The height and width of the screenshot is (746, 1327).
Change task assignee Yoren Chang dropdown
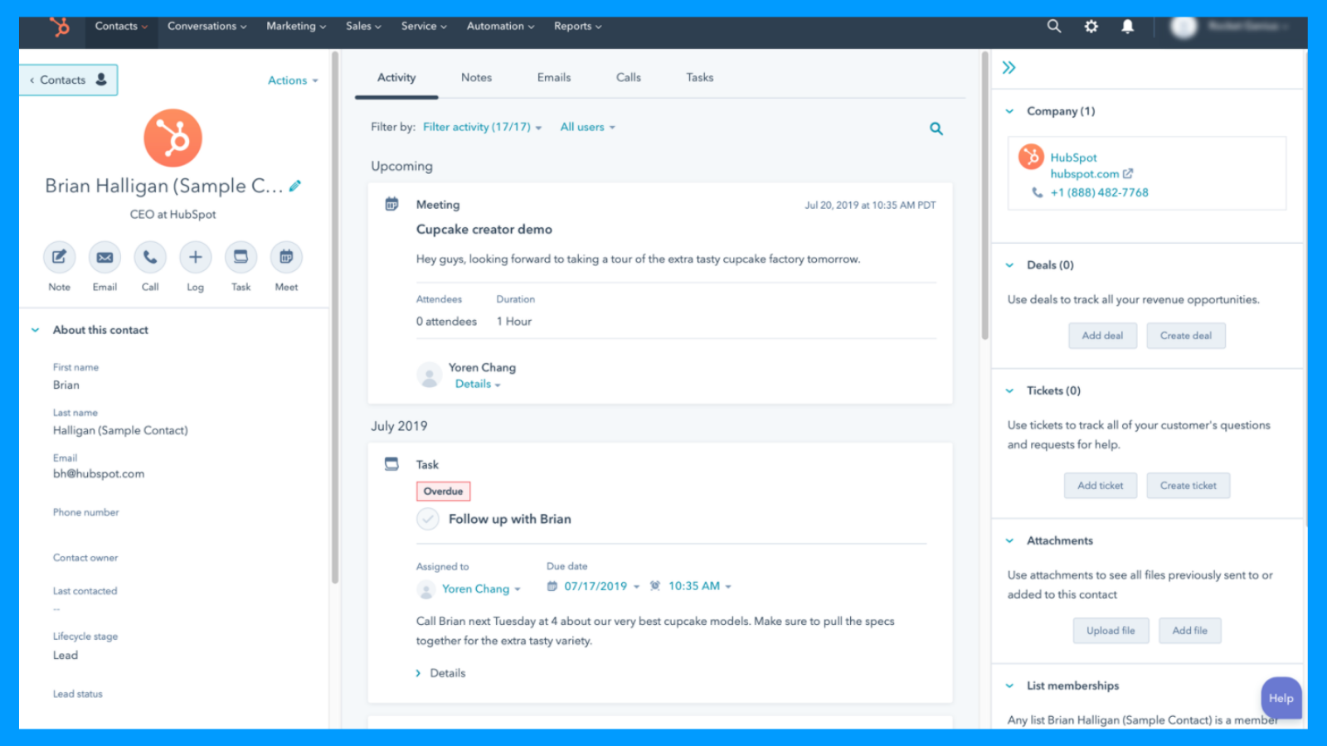click(481, 589)
